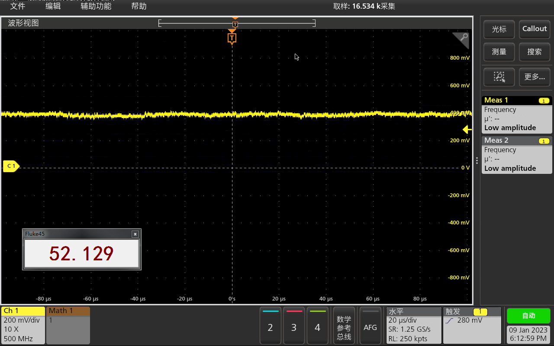The width and height of the screenshot is (554, 346).
Task: Click the 数学 参考 总线 add button
Action: [344, 326]
